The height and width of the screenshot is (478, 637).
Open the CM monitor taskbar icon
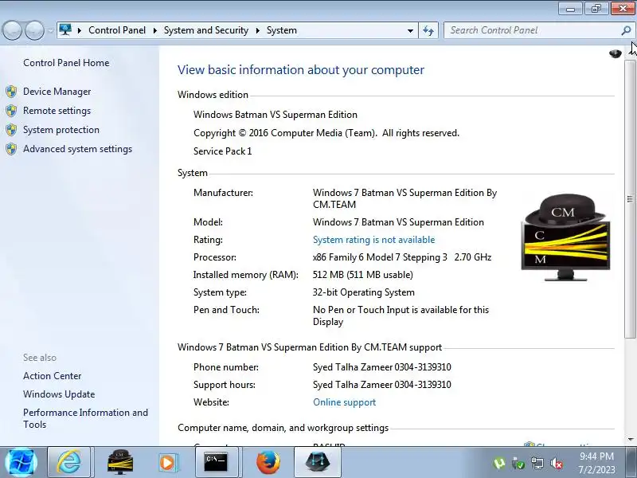click(x=120, y=463)
